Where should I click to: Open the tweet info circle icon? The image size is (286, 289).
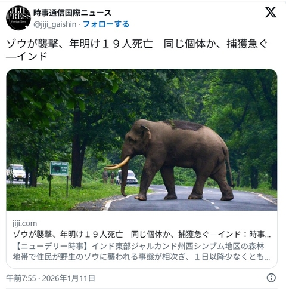click(271, 278)
